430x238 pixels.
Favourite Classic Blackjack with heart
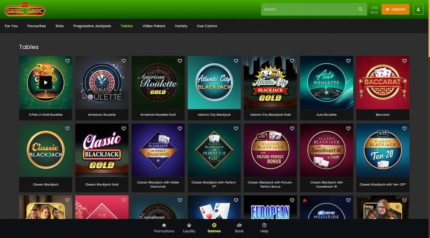click(x=68, y=129)
